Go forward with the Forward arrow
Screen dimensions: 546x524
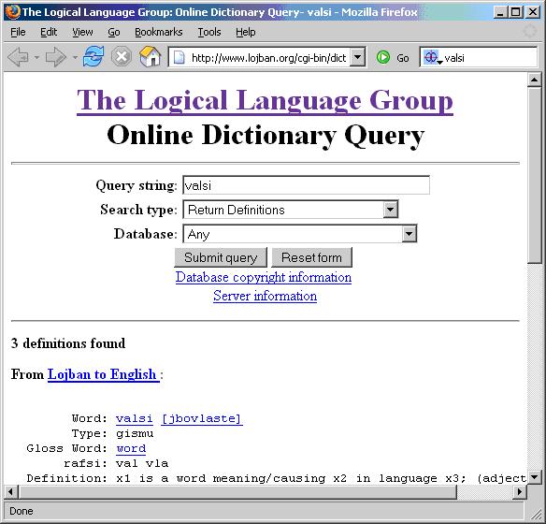pos(56,57)
